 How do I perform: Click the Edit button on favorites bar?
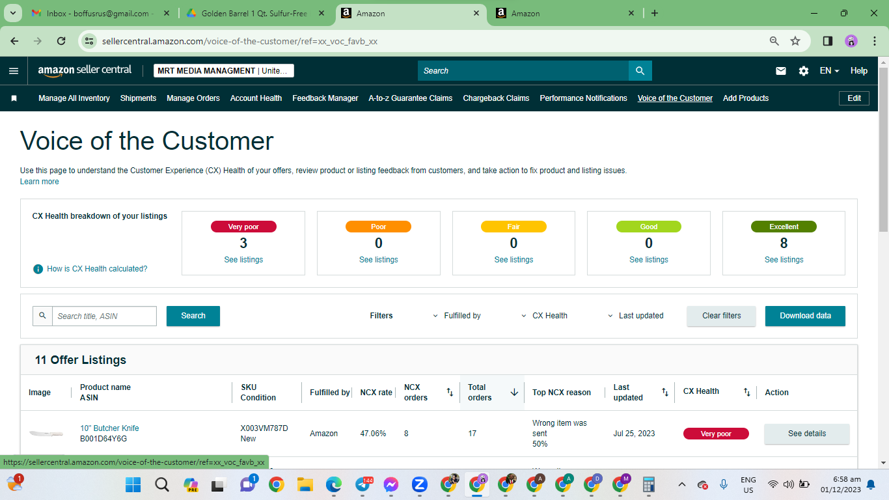tap(855, 98)
